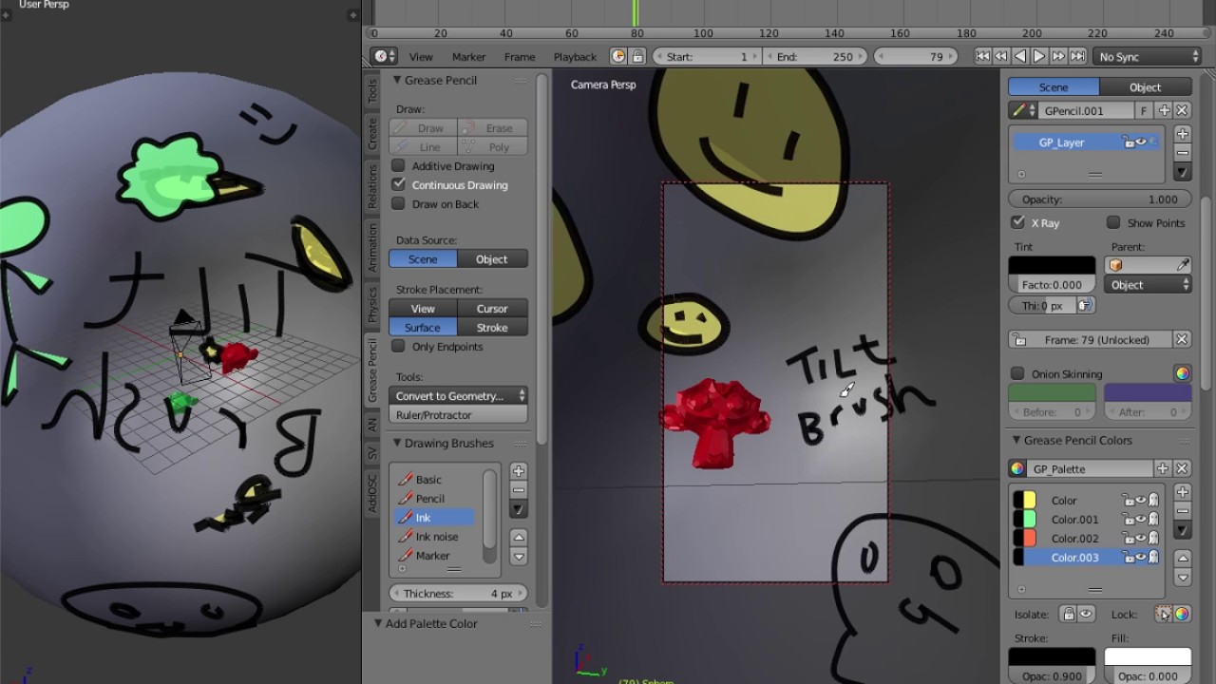Viewport: 1216px width, 684px height.
Task: Disable the Continuous Drawing checkbox
Action: point(398,184)
